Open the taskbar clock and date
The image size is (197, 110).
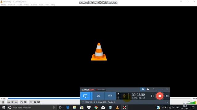coord(185,107)
